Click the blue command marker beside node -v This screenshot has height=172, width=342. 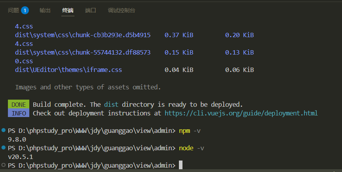point(3,147)
